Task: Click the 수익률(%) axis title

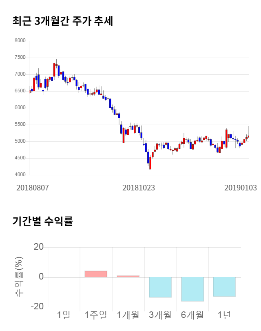Action: click(x=19, y=277)
